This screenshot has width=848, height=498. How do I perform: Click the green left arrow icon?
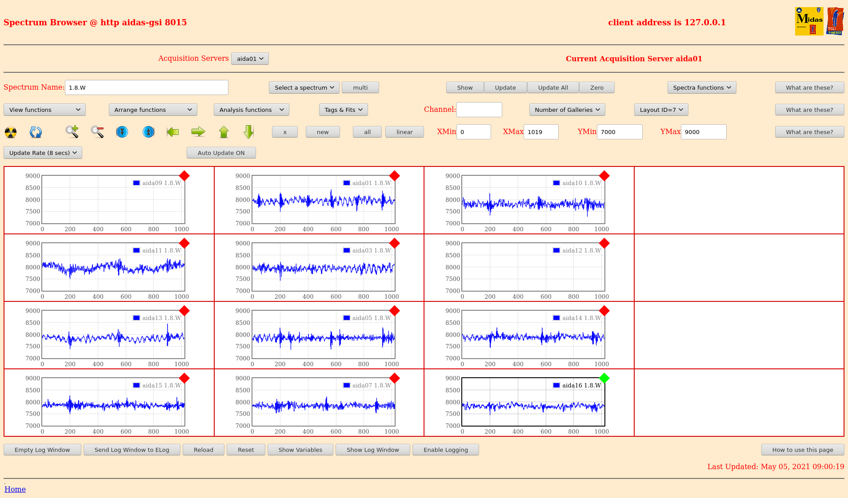click(173, 132)
